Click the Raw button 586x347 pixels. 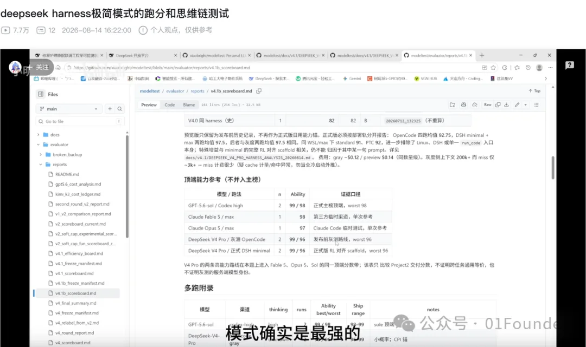pos(488,104)
